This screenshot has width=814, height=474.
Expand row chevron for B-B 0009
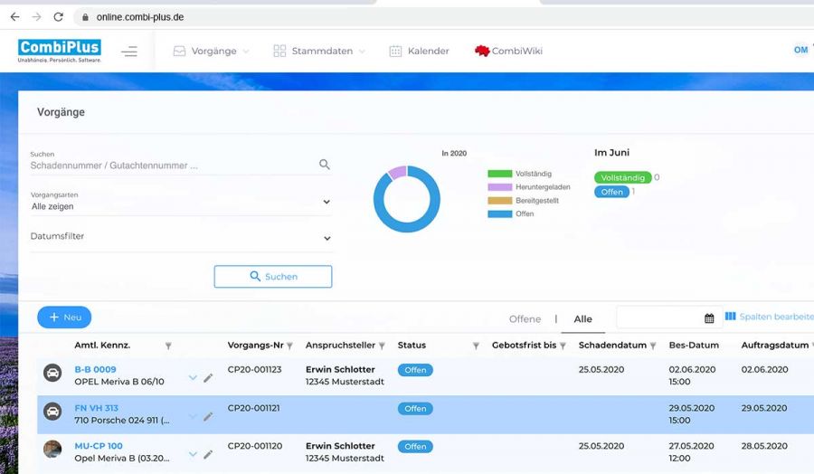(193, 377)
